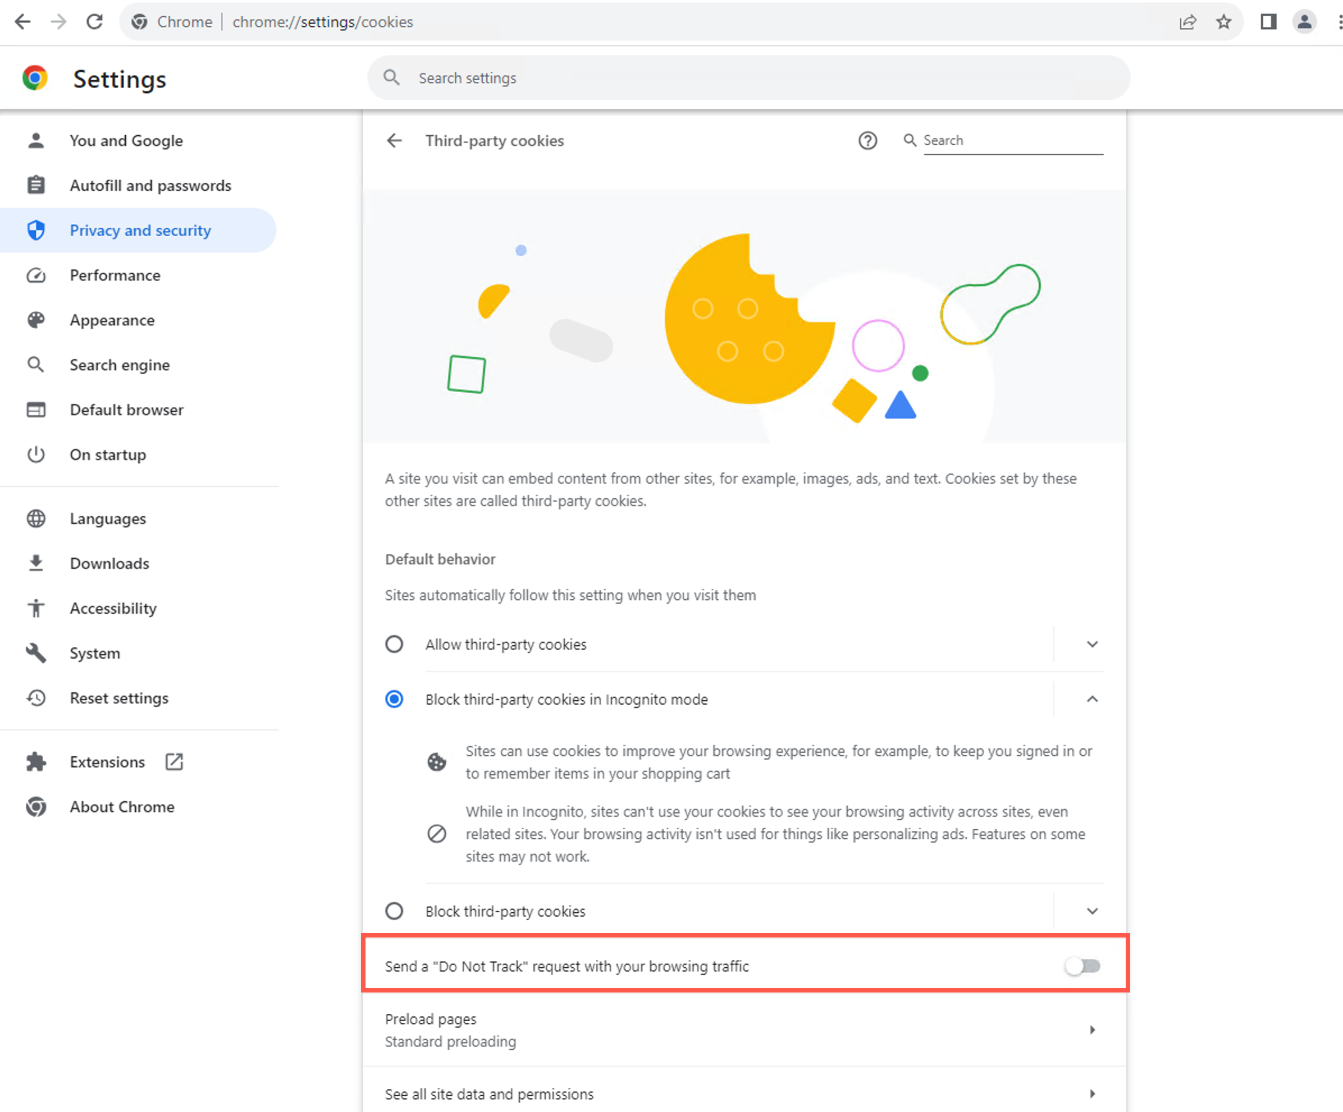Go back from Third-party cookies page
This screenshot has width=1343, height=1112.
[x=394, y=141]
